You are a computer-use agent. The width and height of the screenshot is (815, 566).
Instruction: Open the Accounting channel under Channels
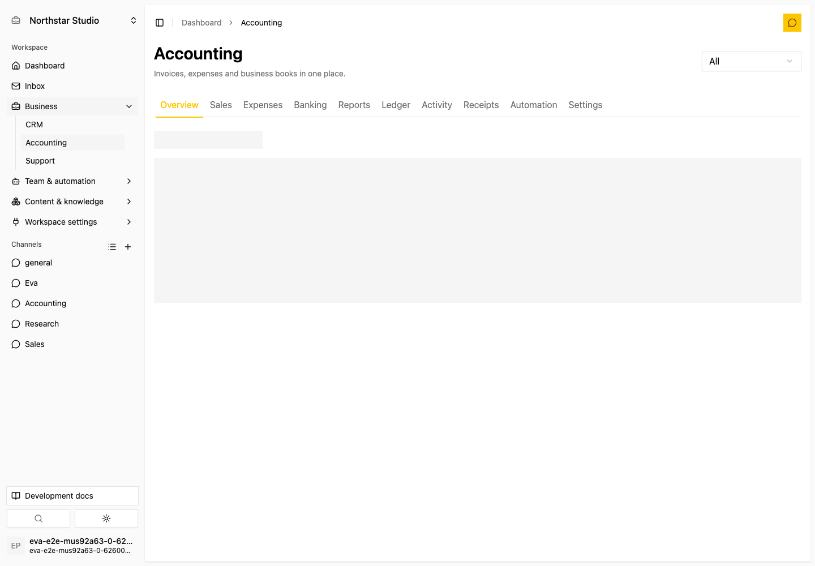(x=72, y=303)
